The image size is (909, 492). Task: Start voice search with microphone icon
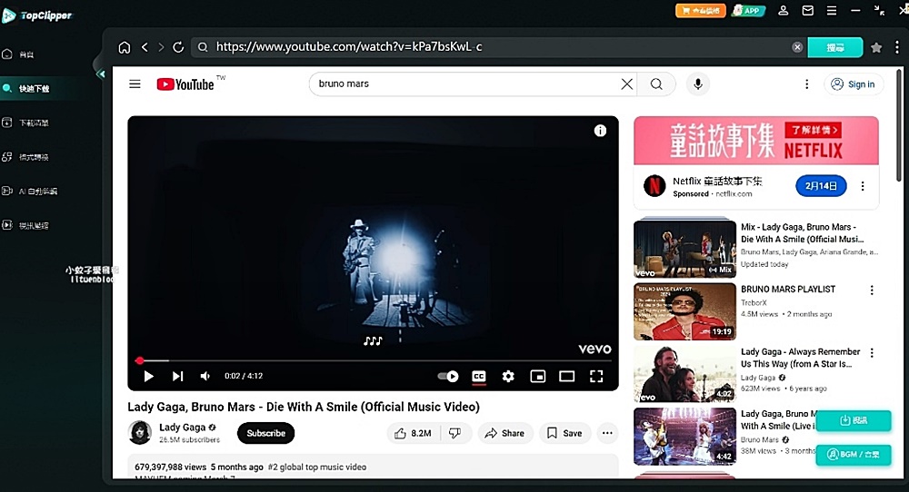(x=698, y=84)
